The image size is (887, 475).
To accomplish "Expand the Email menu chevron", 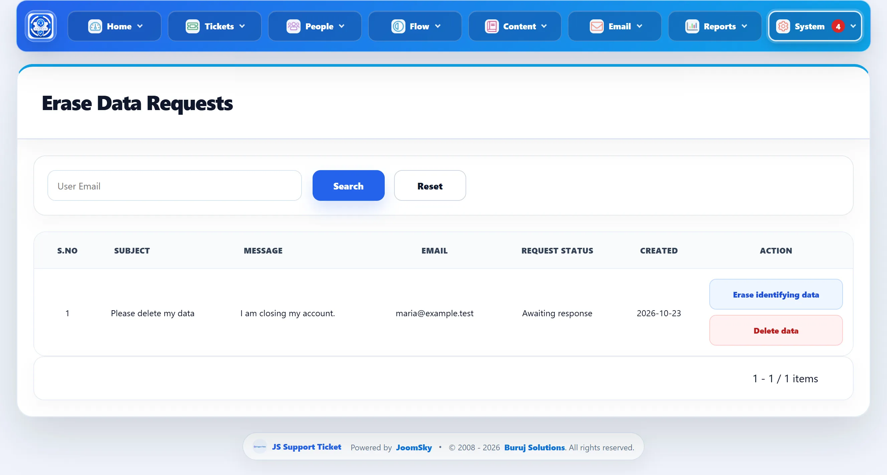I will pos(640,26).
